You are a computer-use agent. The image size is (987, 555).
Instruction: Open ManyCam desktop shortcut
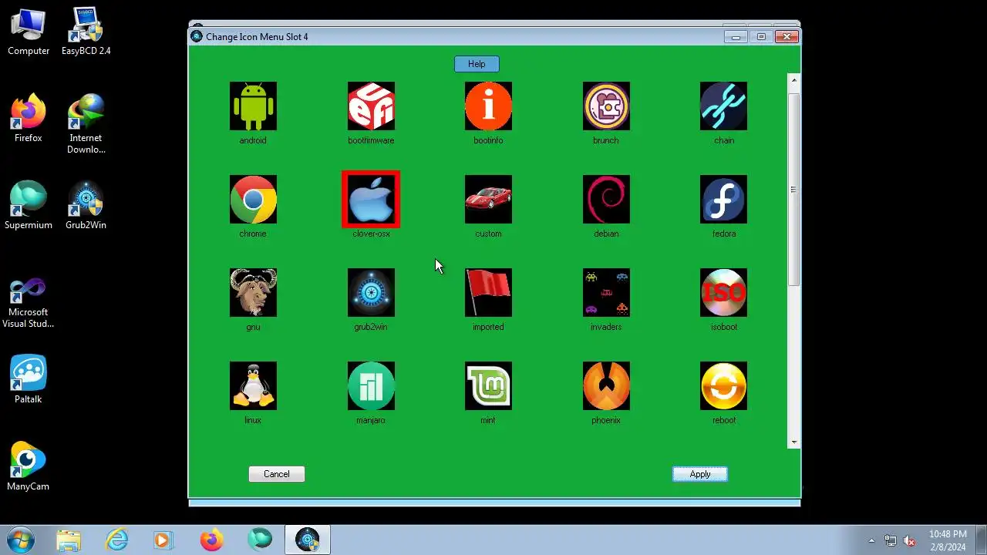[x=29, y=467]
